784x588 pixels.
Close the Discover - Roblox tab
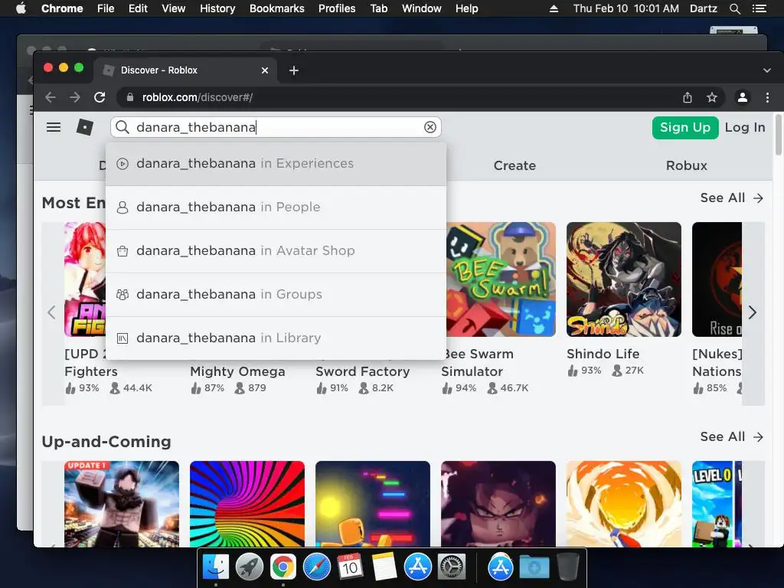[x=265, y=70]
